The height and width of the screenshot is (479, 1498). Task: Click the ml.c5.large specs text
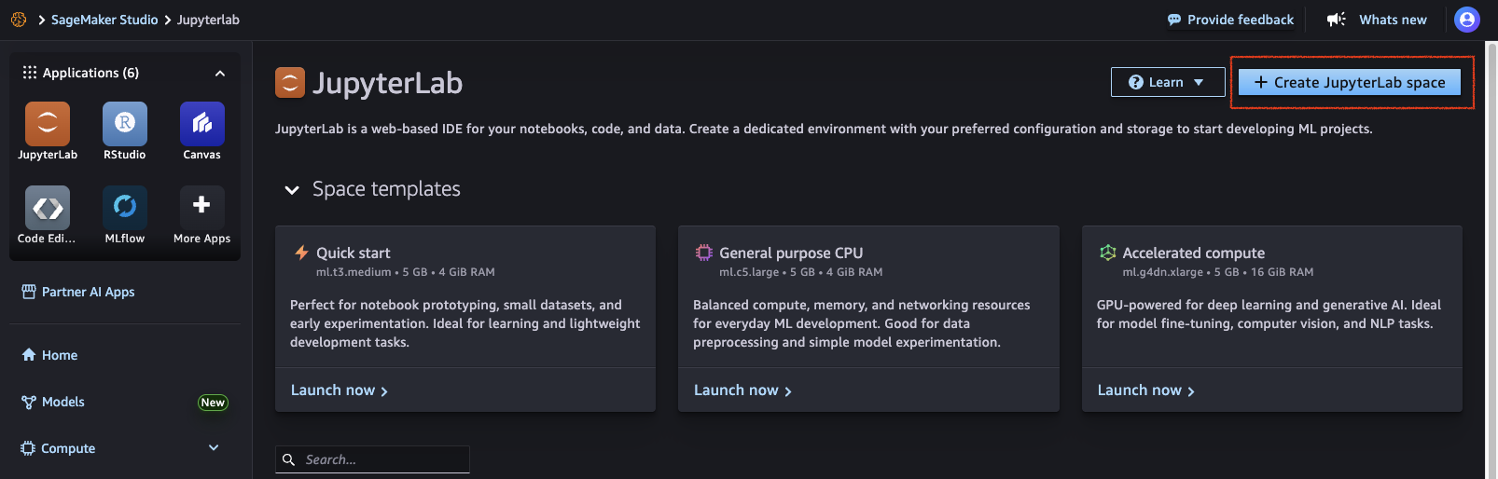(x=801, y=272)
